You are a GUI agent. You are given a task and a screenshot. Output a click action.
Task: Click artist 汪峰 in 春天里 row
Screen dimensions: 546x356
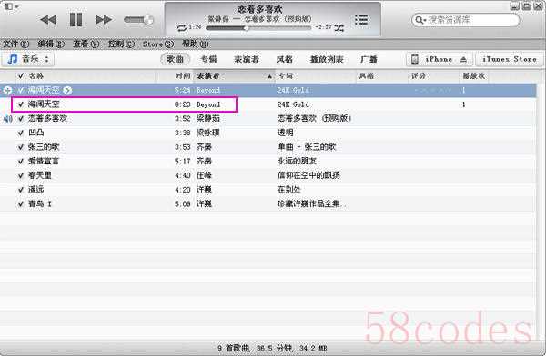click(204, 175)
